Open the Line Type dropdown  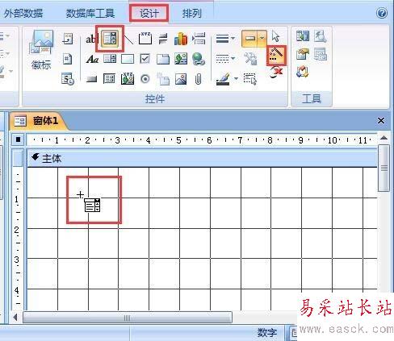click(x=225, y=58)
